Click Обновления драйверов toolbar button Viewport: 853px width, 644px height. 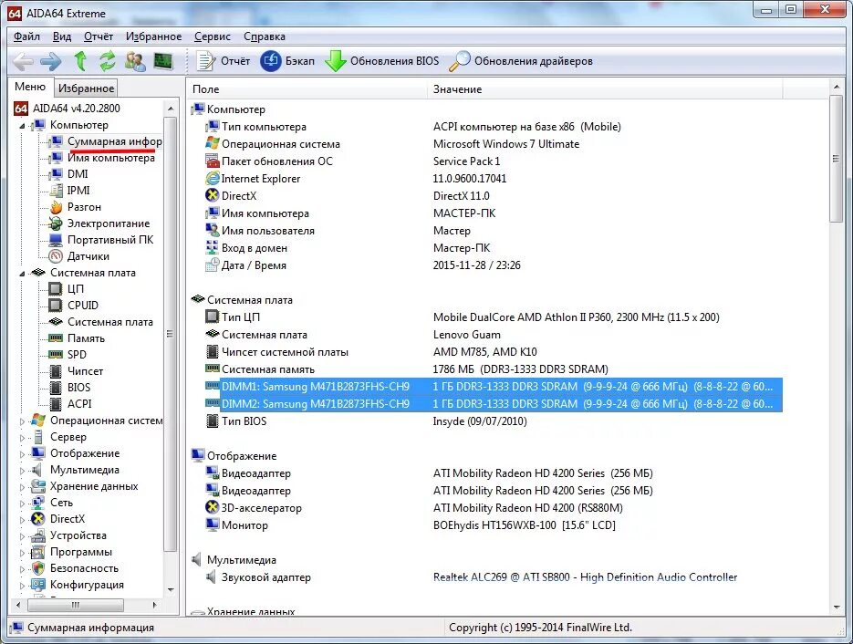pos(521,61)
